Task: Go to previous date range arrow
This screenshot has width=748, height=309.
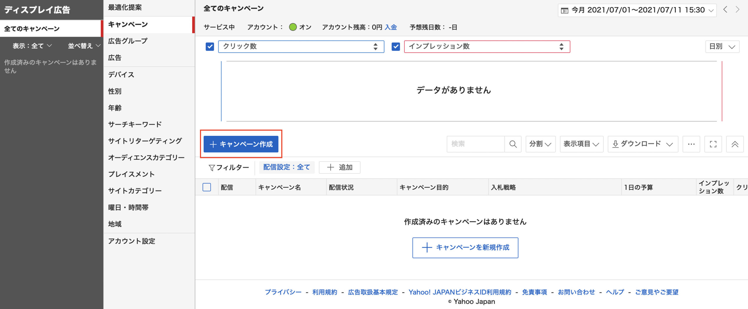Action: (725, 10)
